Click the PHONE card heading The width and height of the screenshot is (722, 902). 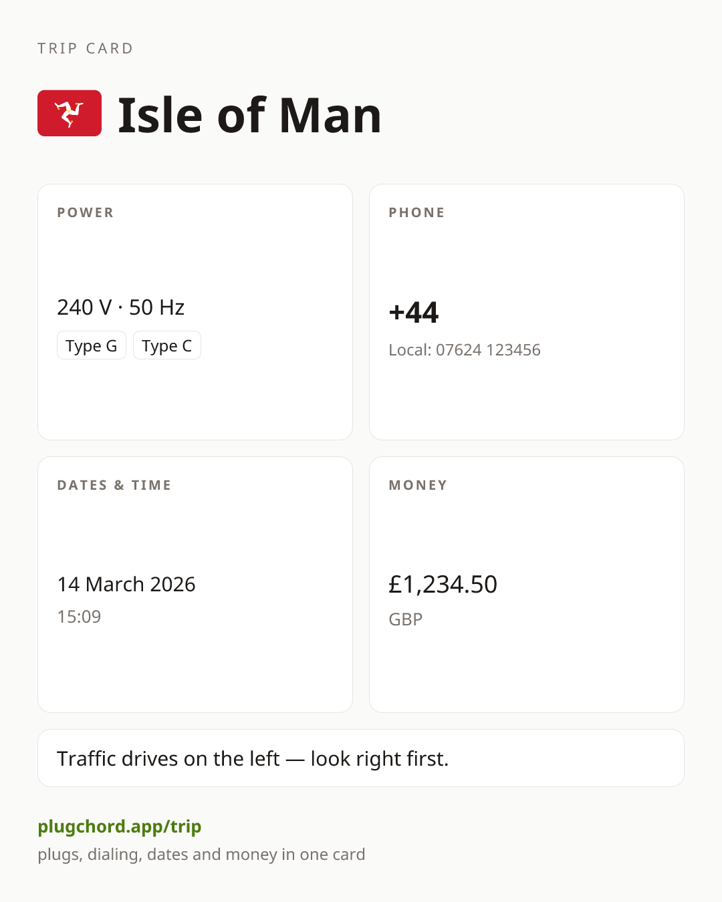pos(417,212)
